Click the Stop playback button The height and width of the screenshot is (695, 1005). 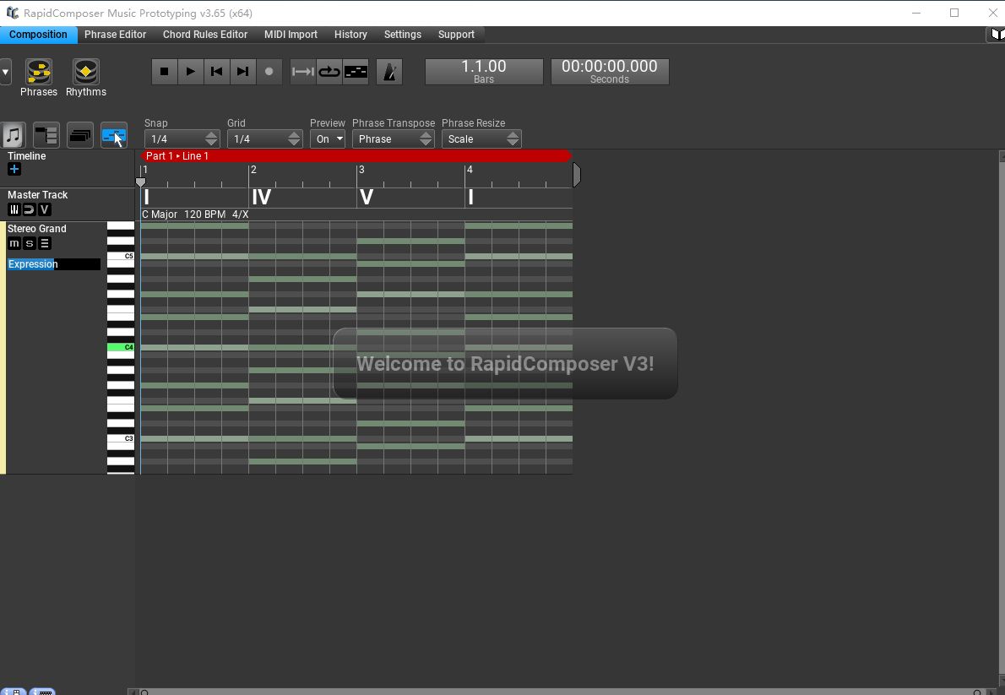coord(164,71)
